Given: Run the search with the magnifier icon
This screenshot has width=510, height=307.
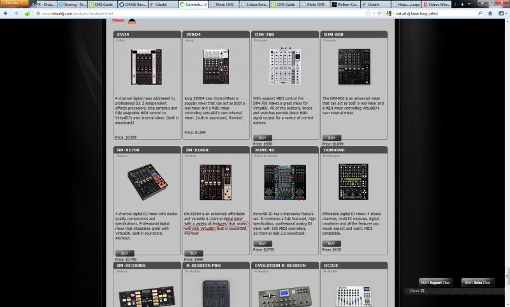Looking at the screenshot, I should point(480,13).
